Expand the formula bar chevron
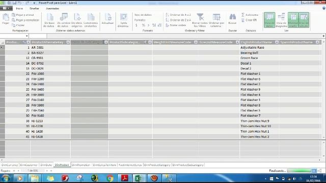326x183 pixels. (323, 36)
